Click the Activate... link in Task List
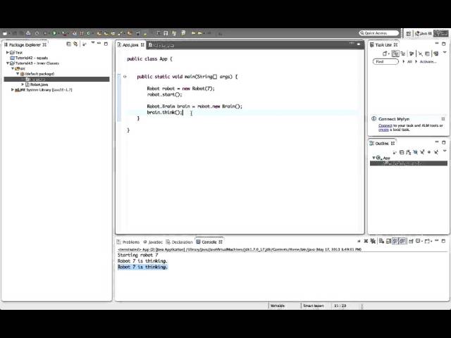This screenshot has height=338, width=451. point(428,62)
